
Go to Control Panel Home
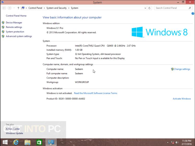tap(16, 16)
